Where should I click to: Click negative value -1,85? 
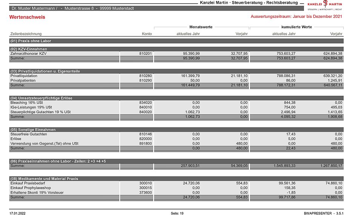[x=292, y=193]
